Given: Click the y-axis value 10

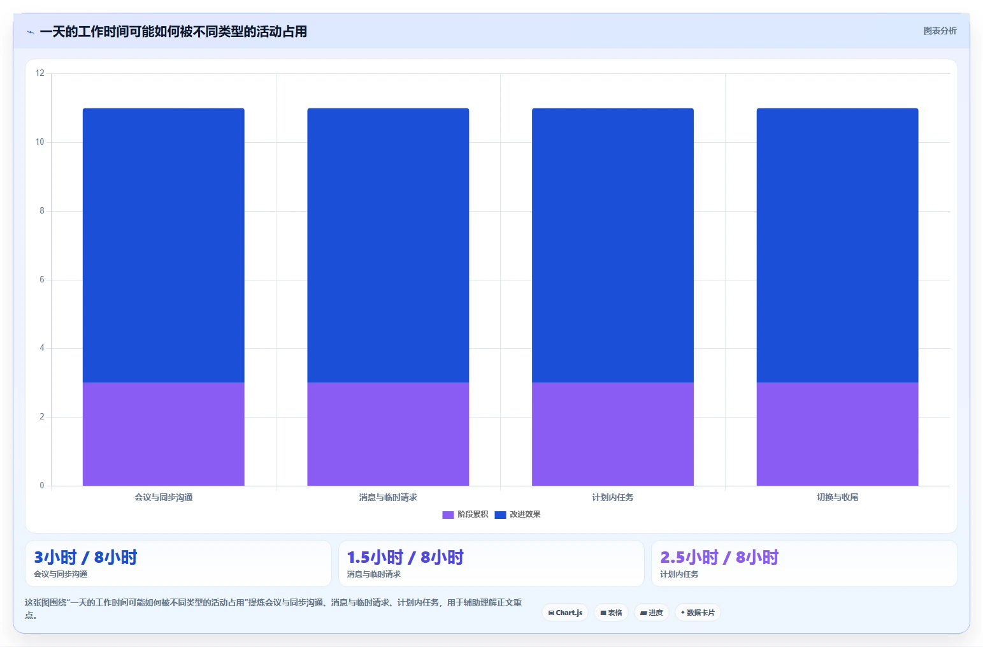Looking at the screenshot, I should (40, 142).
